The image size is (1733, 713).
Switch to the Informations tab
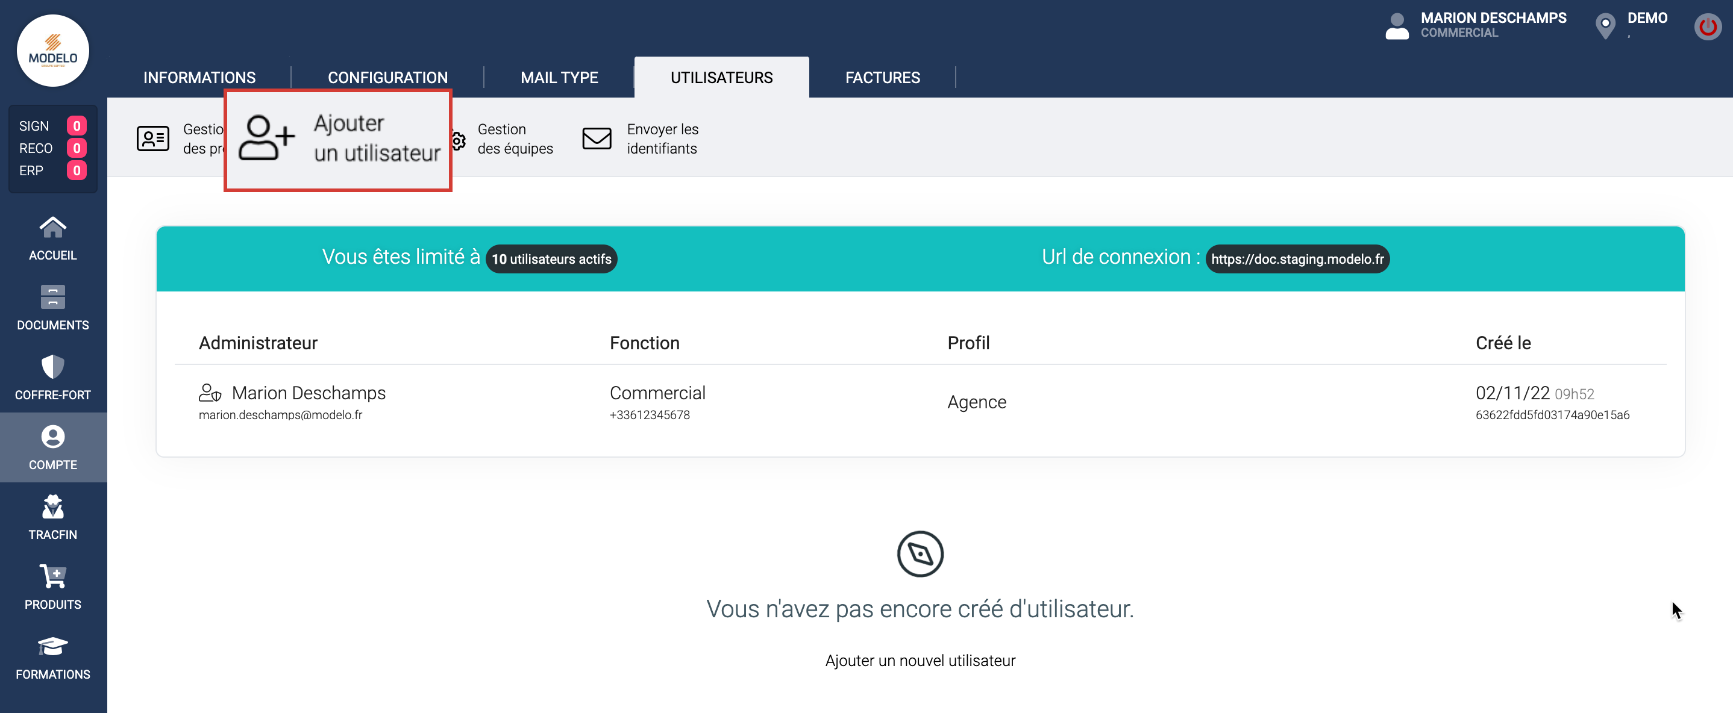(x=199, y=78)
